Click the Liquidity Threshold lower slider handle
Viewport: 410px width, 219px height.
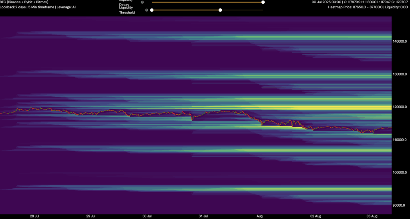(x=152, y=10)
